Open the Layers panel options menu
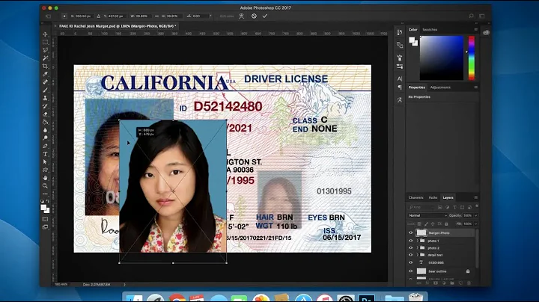Screen dimensions: 539x302 [476, 197]
